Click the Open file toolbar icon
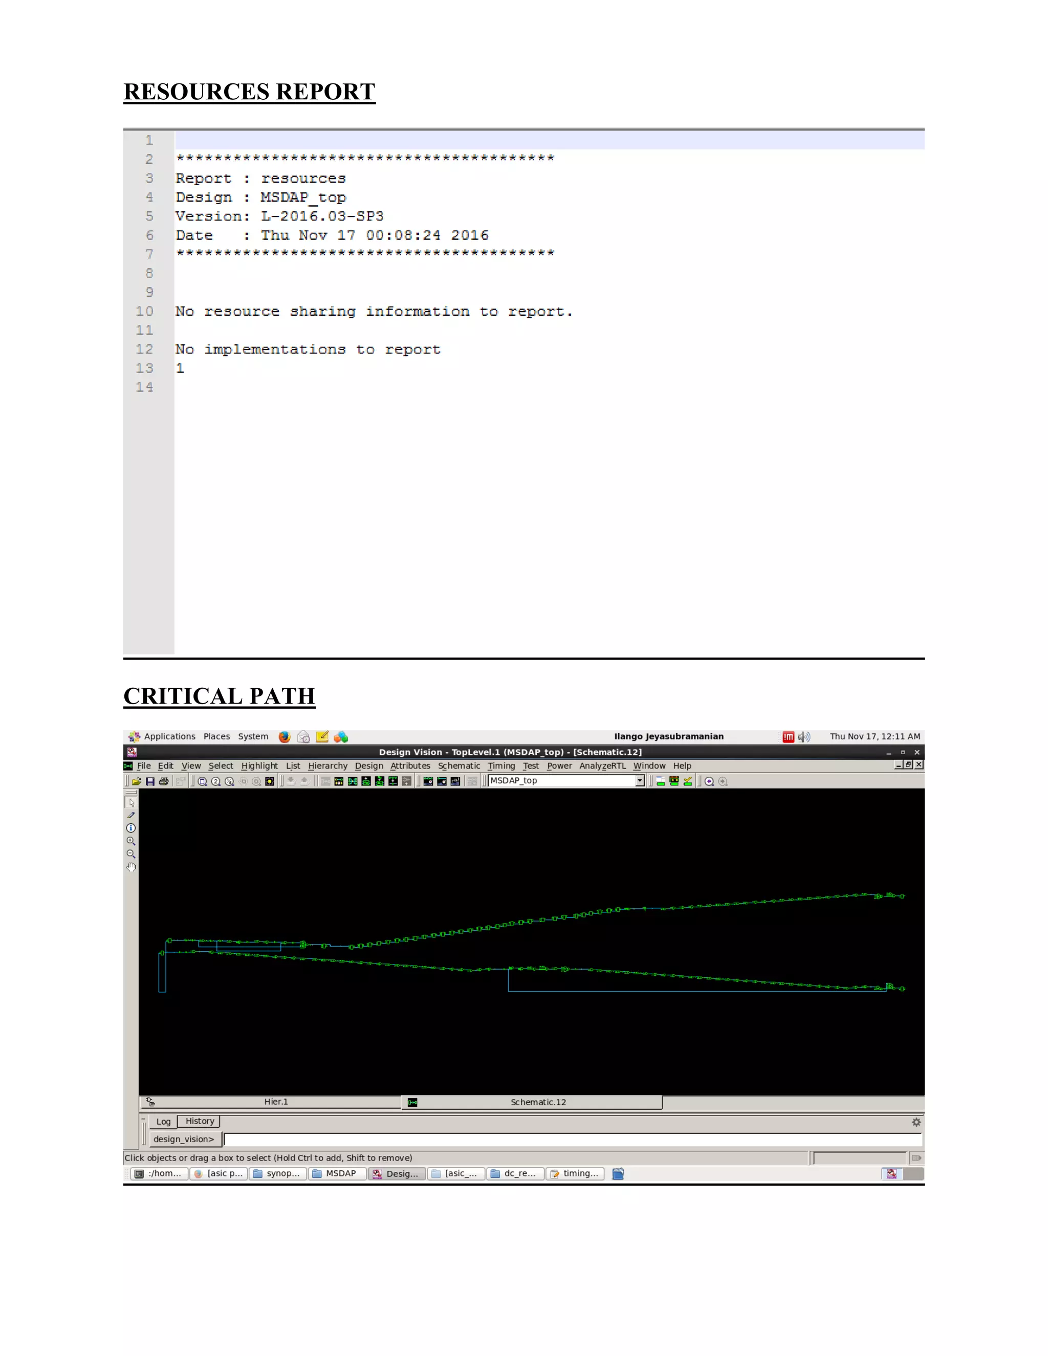Viewport: 1048px width, 1356px height. pos(137,782)
